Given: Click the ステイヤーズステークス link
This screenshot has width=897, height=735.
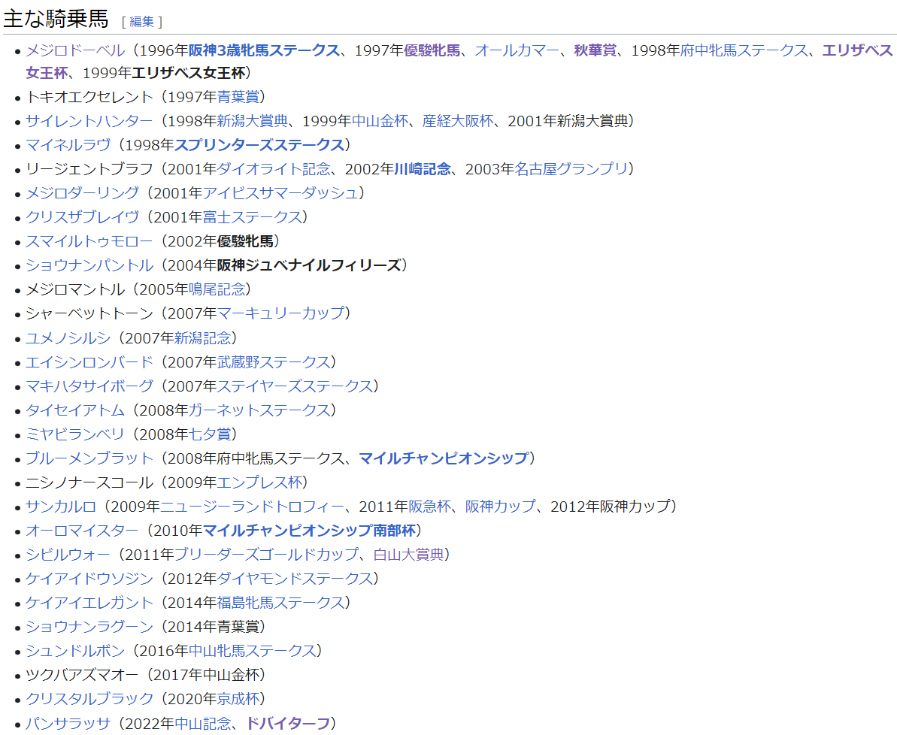Looking at the screenshot, I should (x=295, y=386).
